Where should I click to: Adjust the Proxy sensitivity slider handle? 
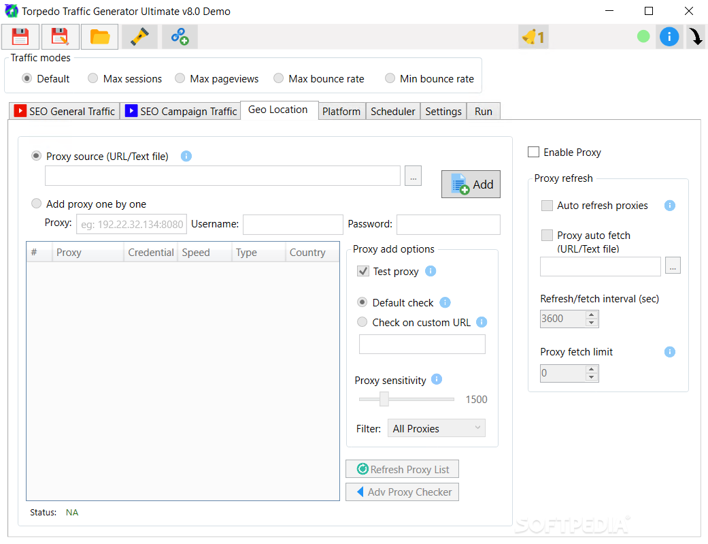pos(384,399)
